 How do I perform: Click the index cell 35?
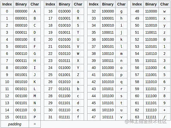click(94, 32)
